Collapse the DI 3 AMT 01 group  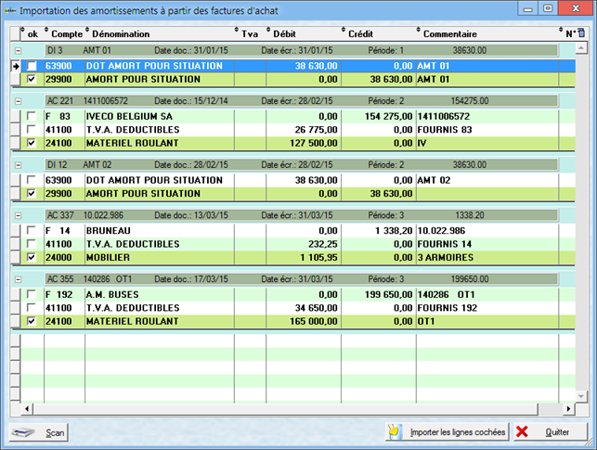tap(18, 51)
